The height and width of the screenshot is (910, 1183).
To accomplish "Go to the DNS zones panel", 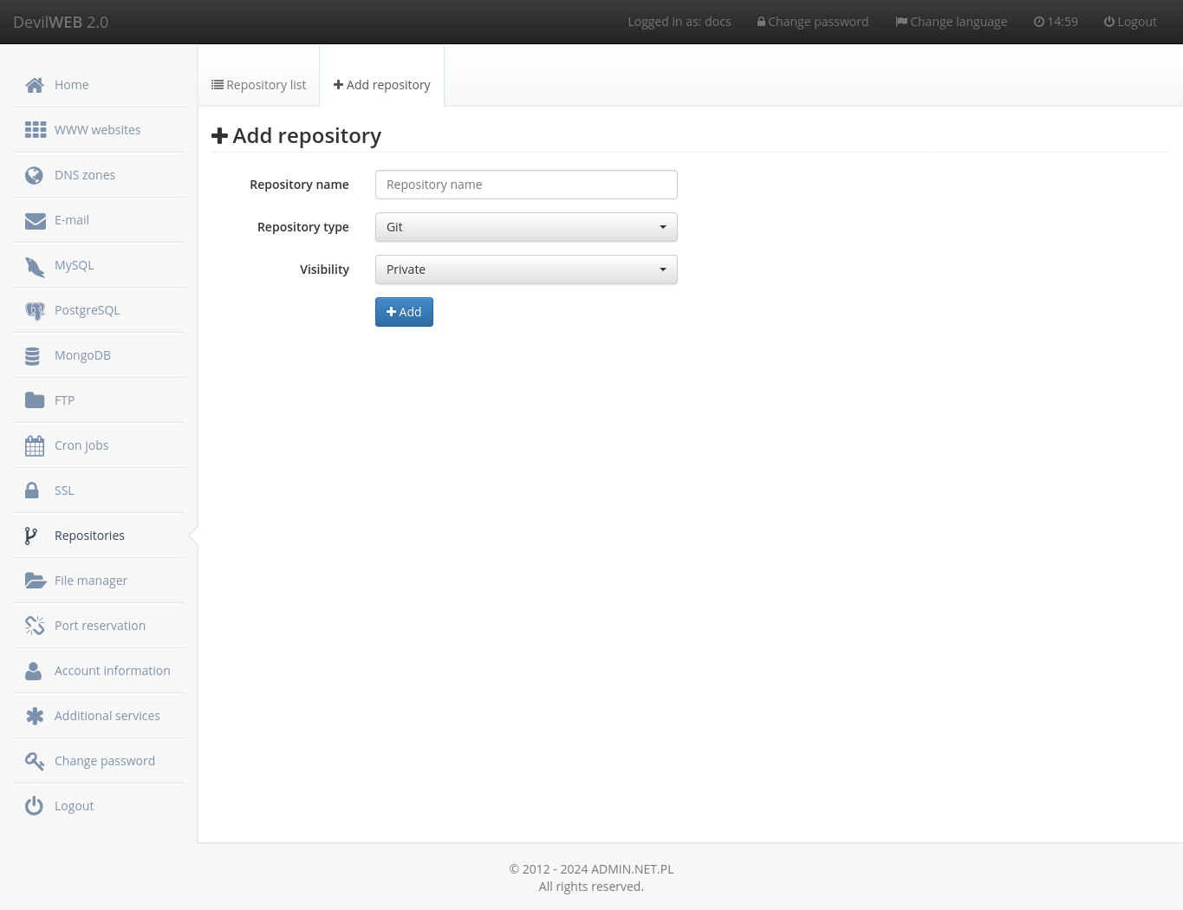I will (x=84, y=174).
